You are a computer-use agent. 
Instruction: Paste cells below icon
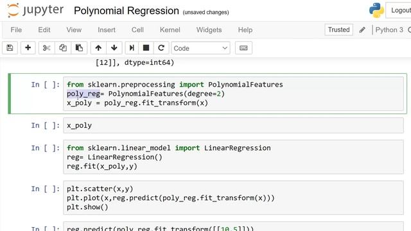79,48
